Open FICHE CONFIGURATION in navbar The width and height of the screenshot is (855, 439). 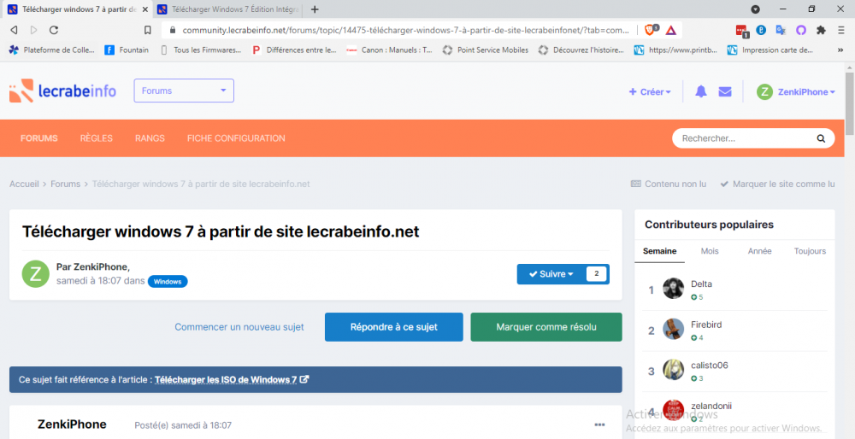(x=236, y=138)
